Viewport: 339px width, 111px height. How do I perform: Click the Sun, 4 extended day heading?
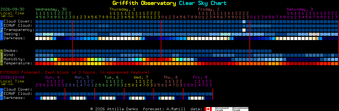coord(52,77)
